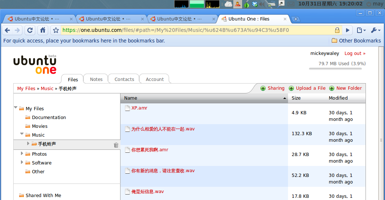Click the Upload a File plus icon
This screenshot has width=385, height=200.
click(291, 88)
